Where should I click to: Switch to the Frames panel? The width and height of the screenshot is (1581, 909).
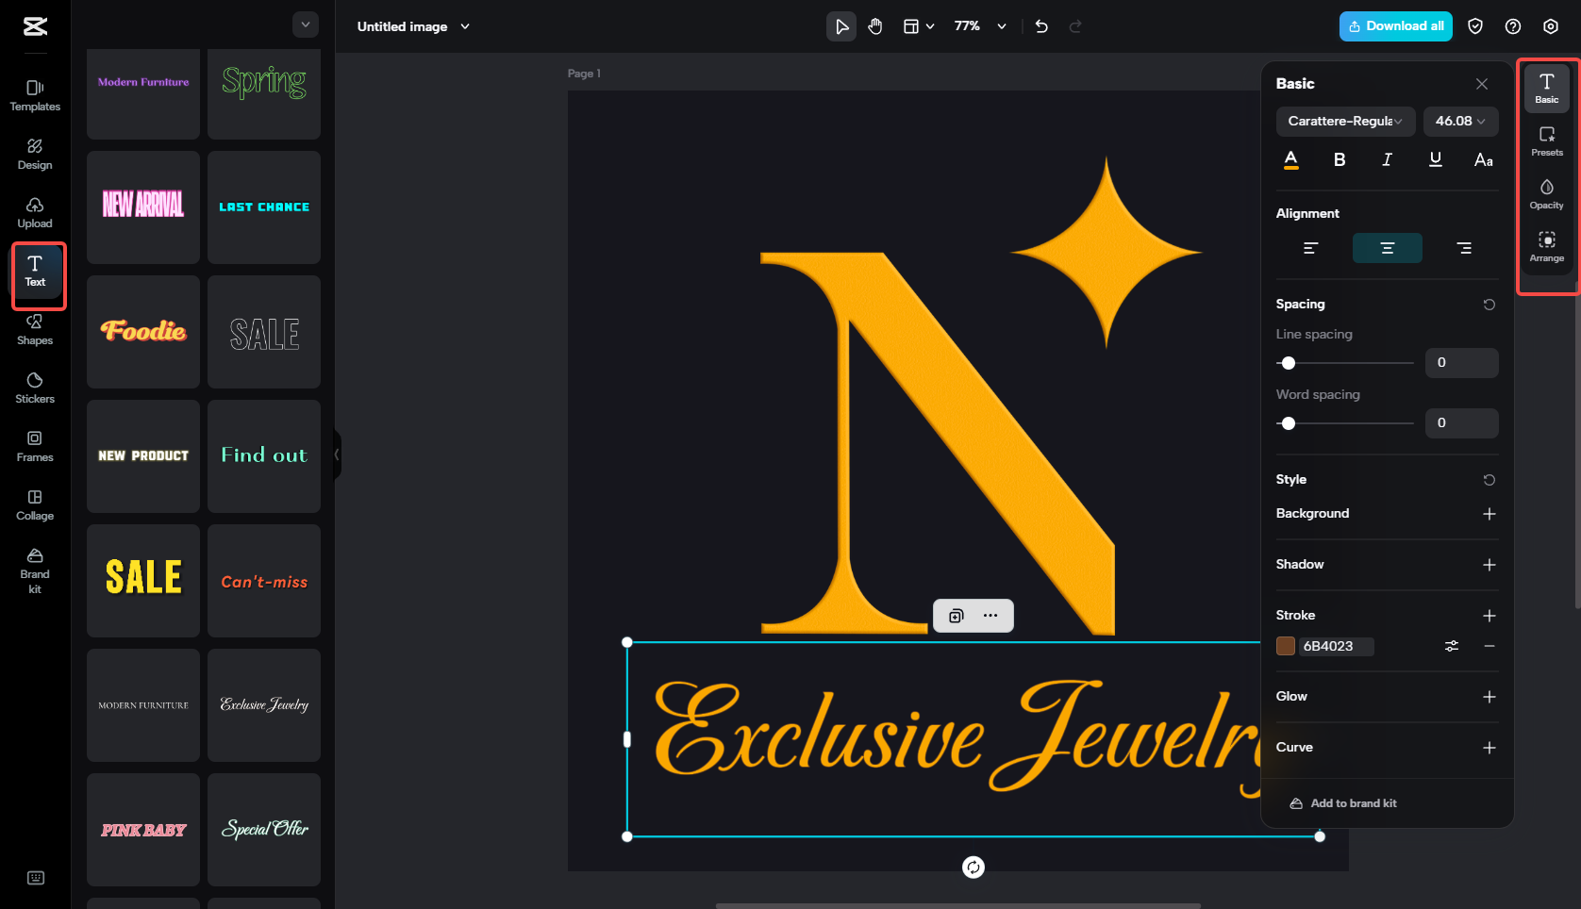[35, 445]
